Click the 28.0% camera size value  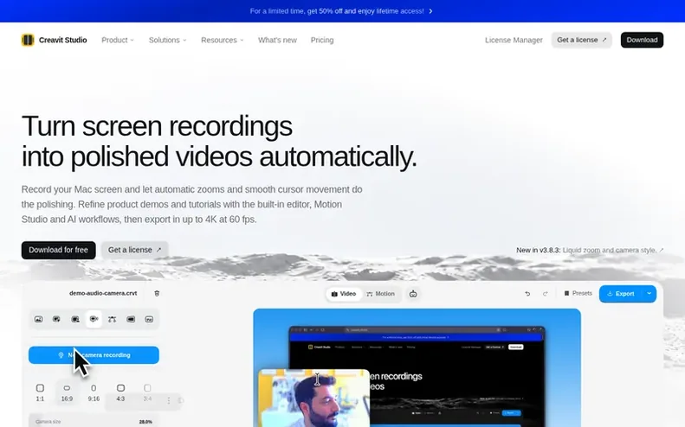[x=145, y=422]
